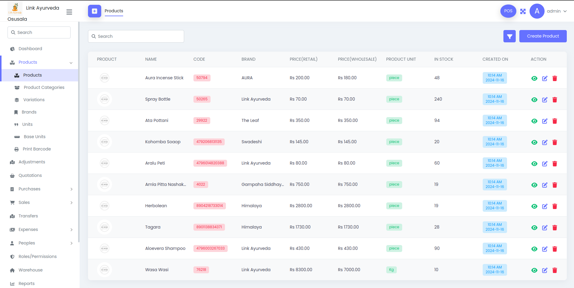
Task: Delete the Kohomba Soaop product
Action: point(555,142)
